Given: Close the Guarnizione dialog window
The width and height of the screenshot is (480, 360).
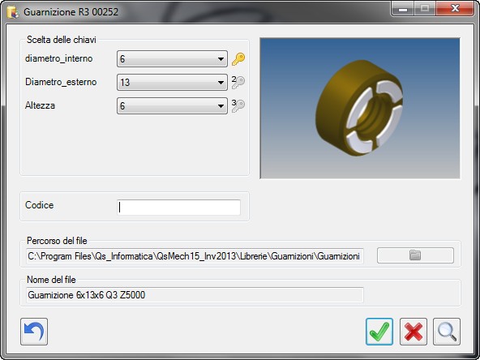Looking at the screenshot, I should [x=455, y=9].
